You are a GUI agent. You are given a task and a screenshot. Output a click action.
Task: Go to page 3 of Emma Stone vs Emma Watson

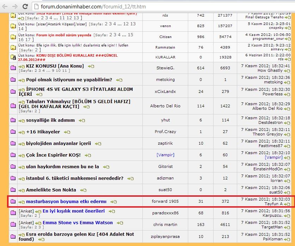click(40, 227)
